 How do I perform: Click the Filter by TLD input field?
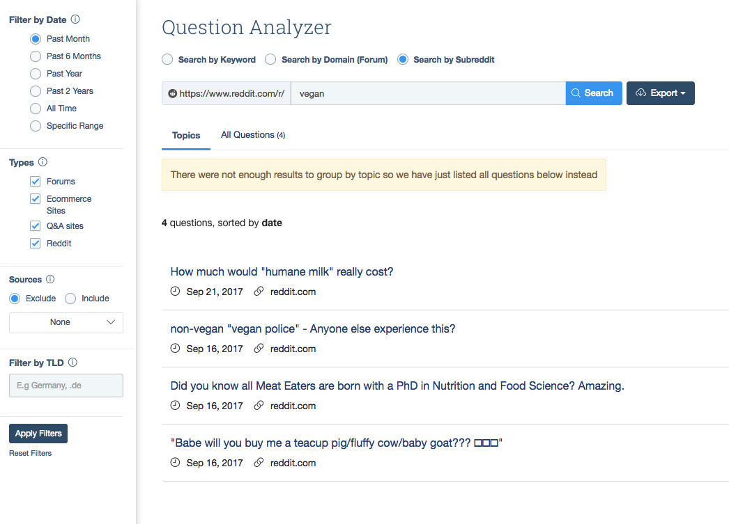click(66, 386)
